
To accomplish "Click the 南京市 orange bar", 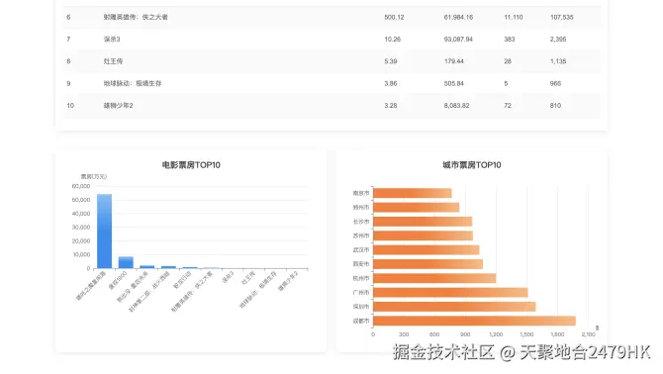I will pyautogui.click(x=413, y=193).
